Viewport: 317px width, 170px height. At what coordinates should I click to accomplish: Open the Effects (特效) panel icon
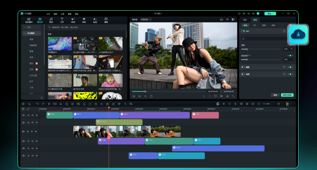84,19
